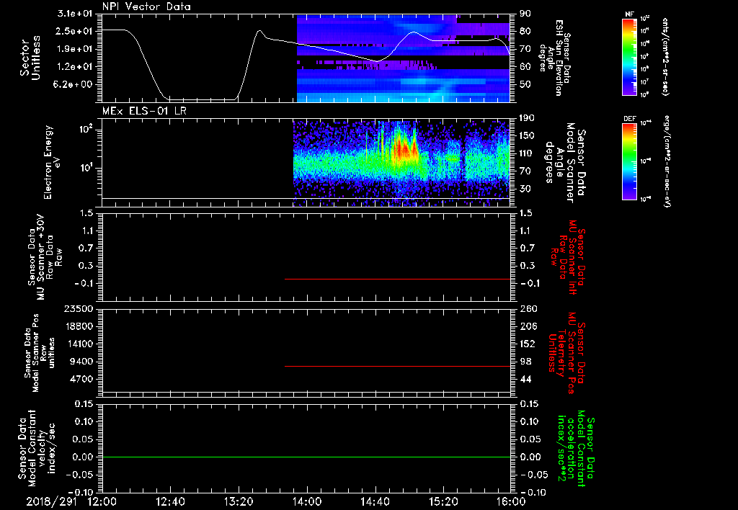This screenshot has height=510, width=738.
Task: Click the 23500 scanner position tick value
Action: (x=78, y=309)
